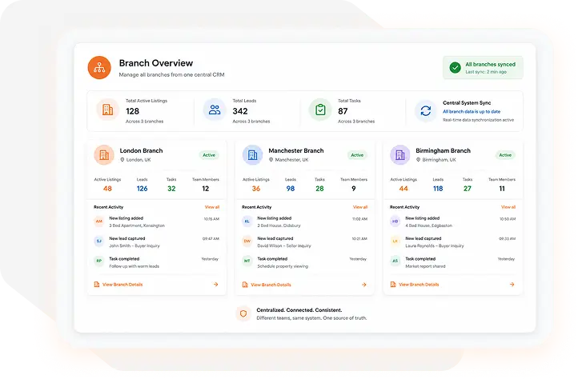This screenshot has height=379, width=578.
Task: Click the Birmingham Branch card title
Action: [443, 150]
